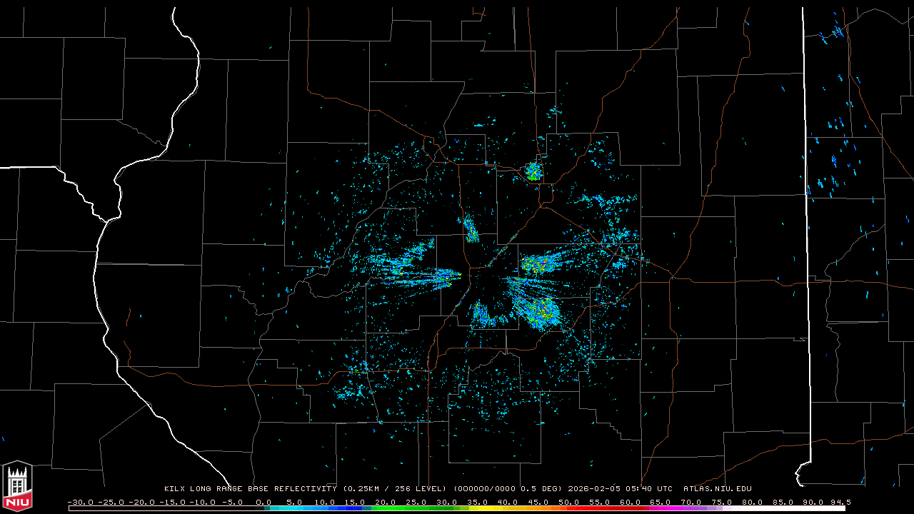
Task: Click the 20.0 green color scale segment
Action: (x=386, y=508)
